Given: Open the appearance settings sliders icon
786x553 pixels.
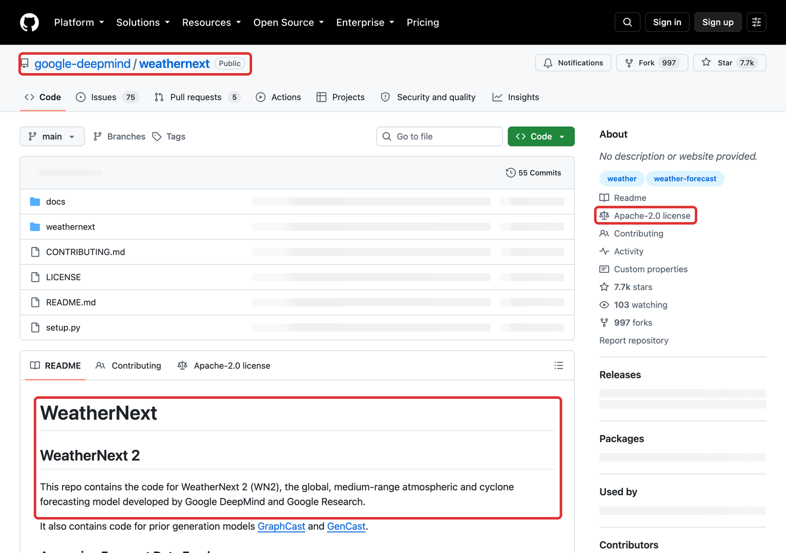Looking at the screenshot, I should point(757,22).
